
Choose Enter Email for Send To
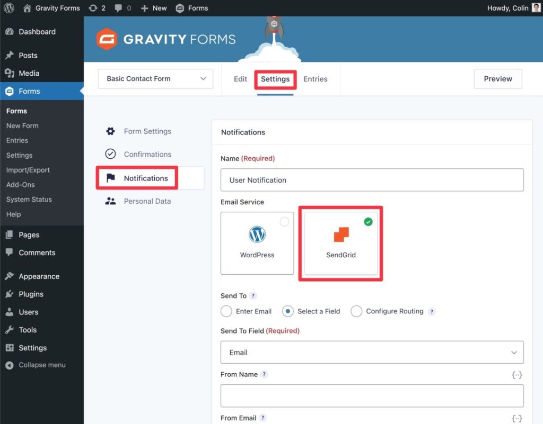click(227, 311)
